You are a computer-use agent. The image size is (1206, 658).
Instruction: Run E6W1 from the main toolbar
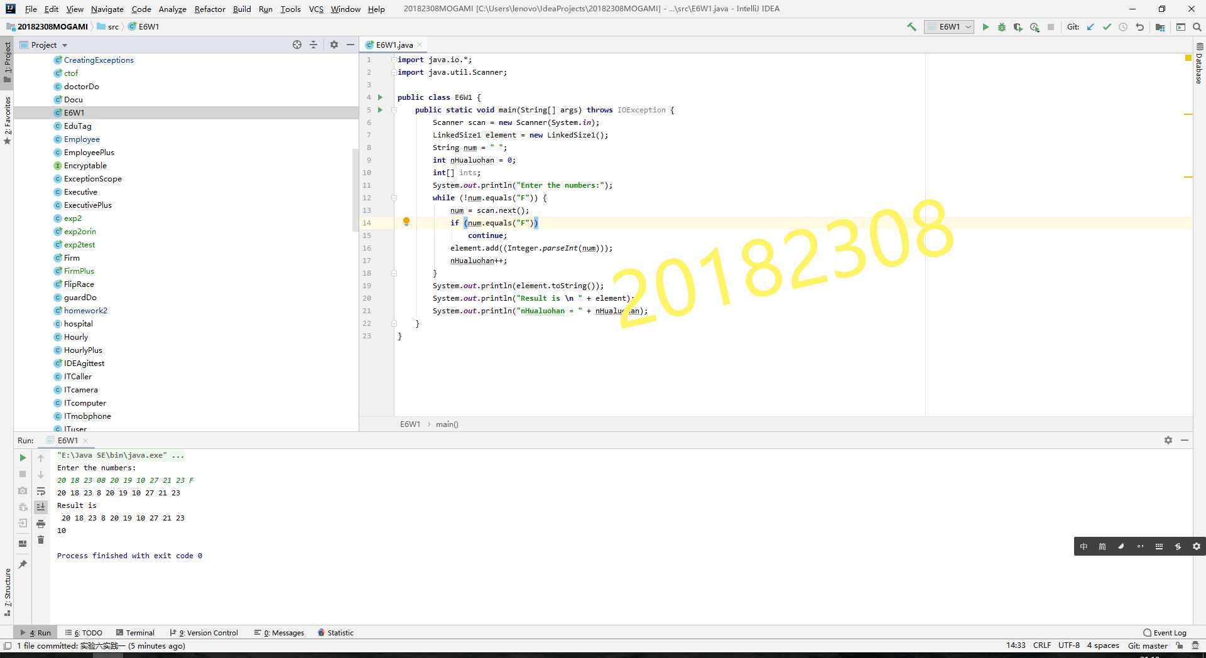[986, 27]
